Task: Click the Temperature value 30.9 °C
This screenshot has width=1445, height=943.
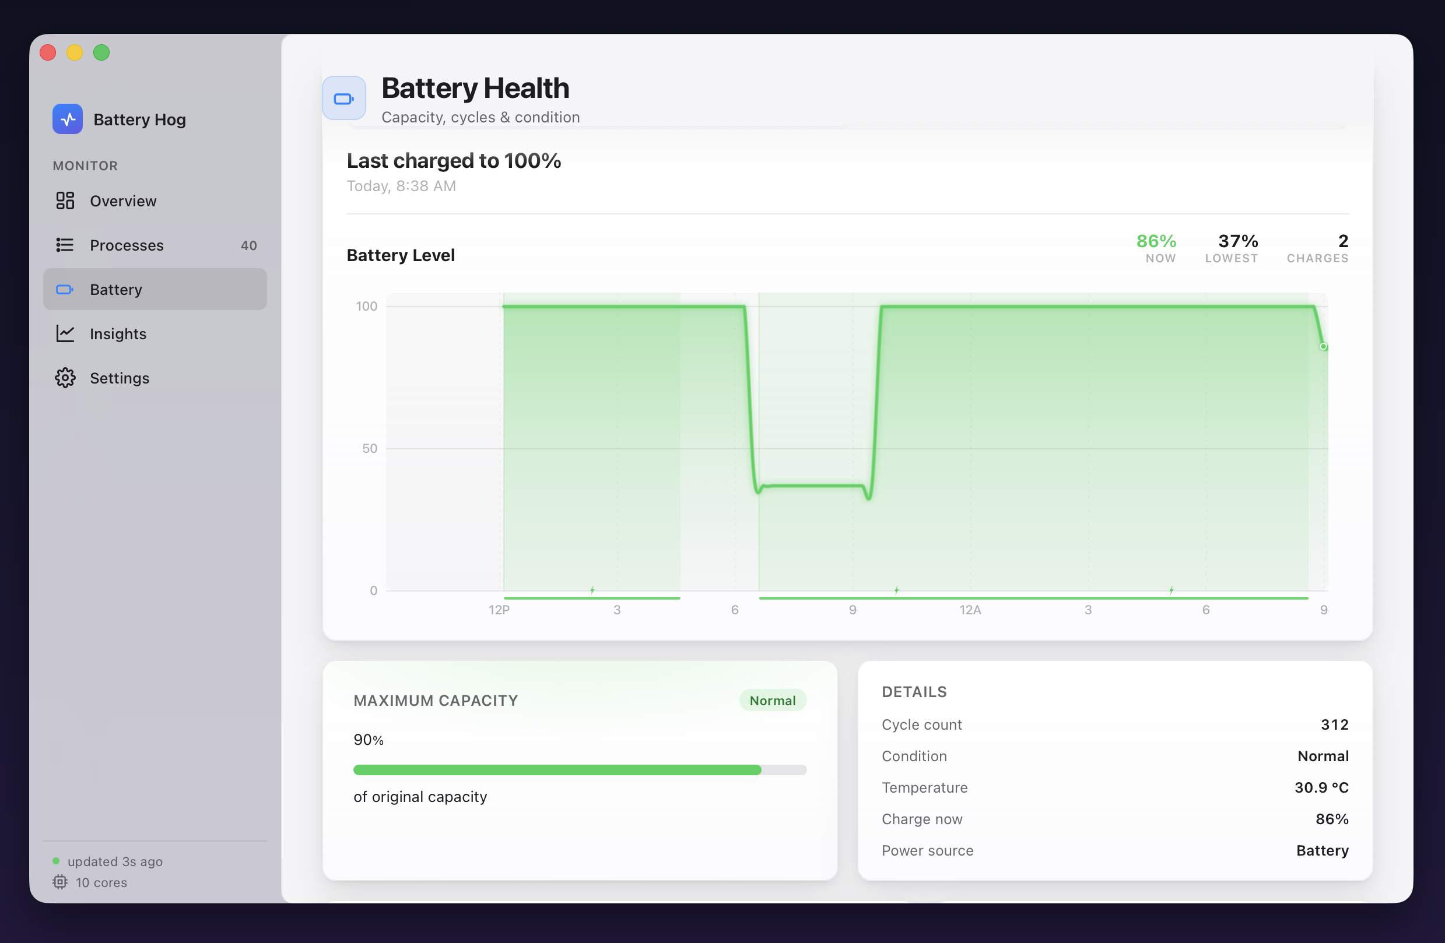Action: tap(1321, 787)
